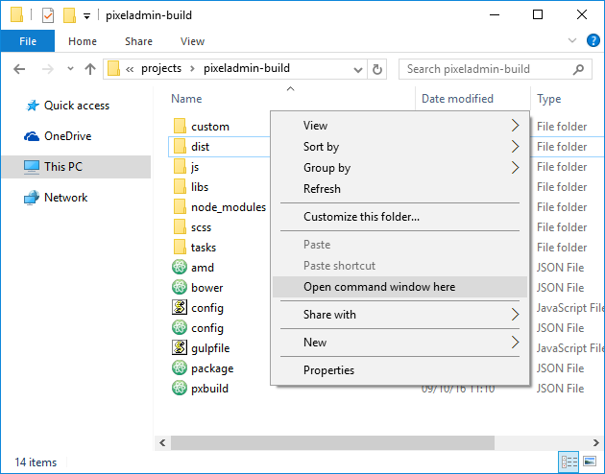
Task: Open the address bar history dropdown
Action: [358, 69]
